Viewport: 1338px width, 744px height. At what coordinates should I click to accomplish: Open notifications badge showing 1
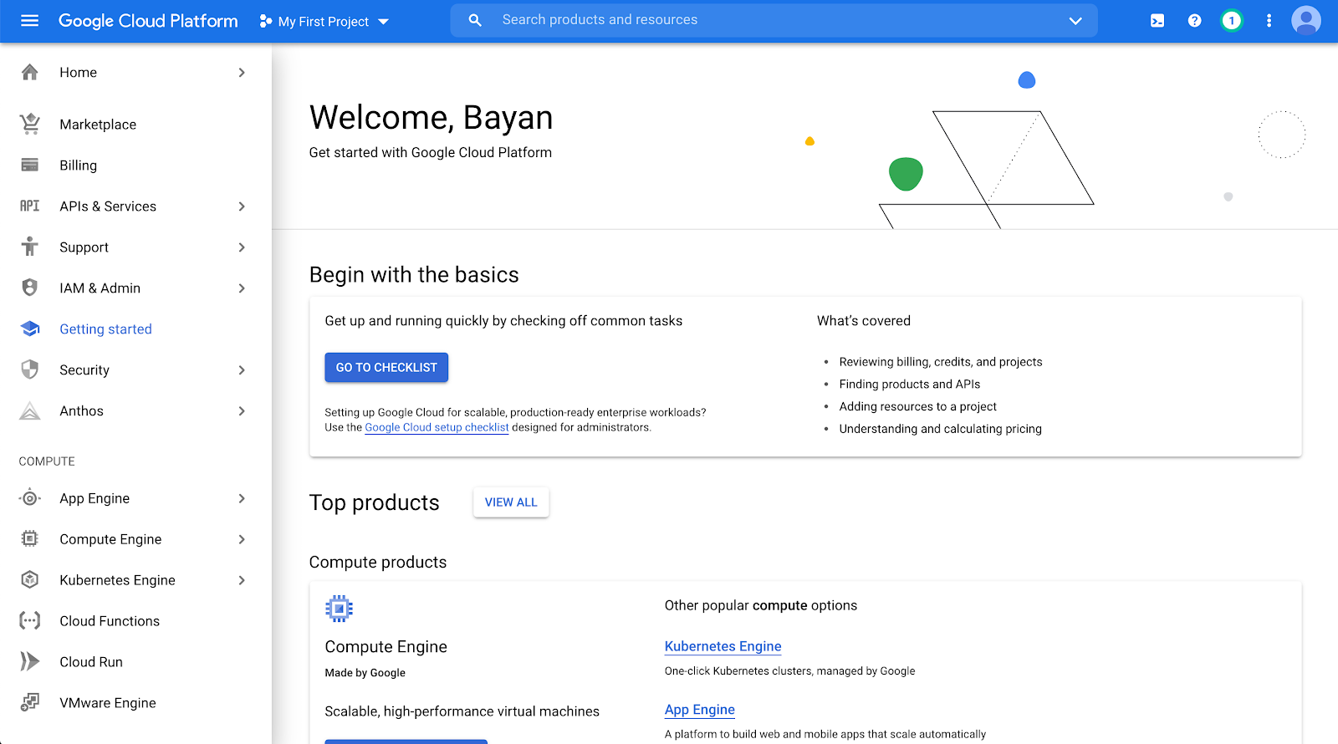point(1231,21)
